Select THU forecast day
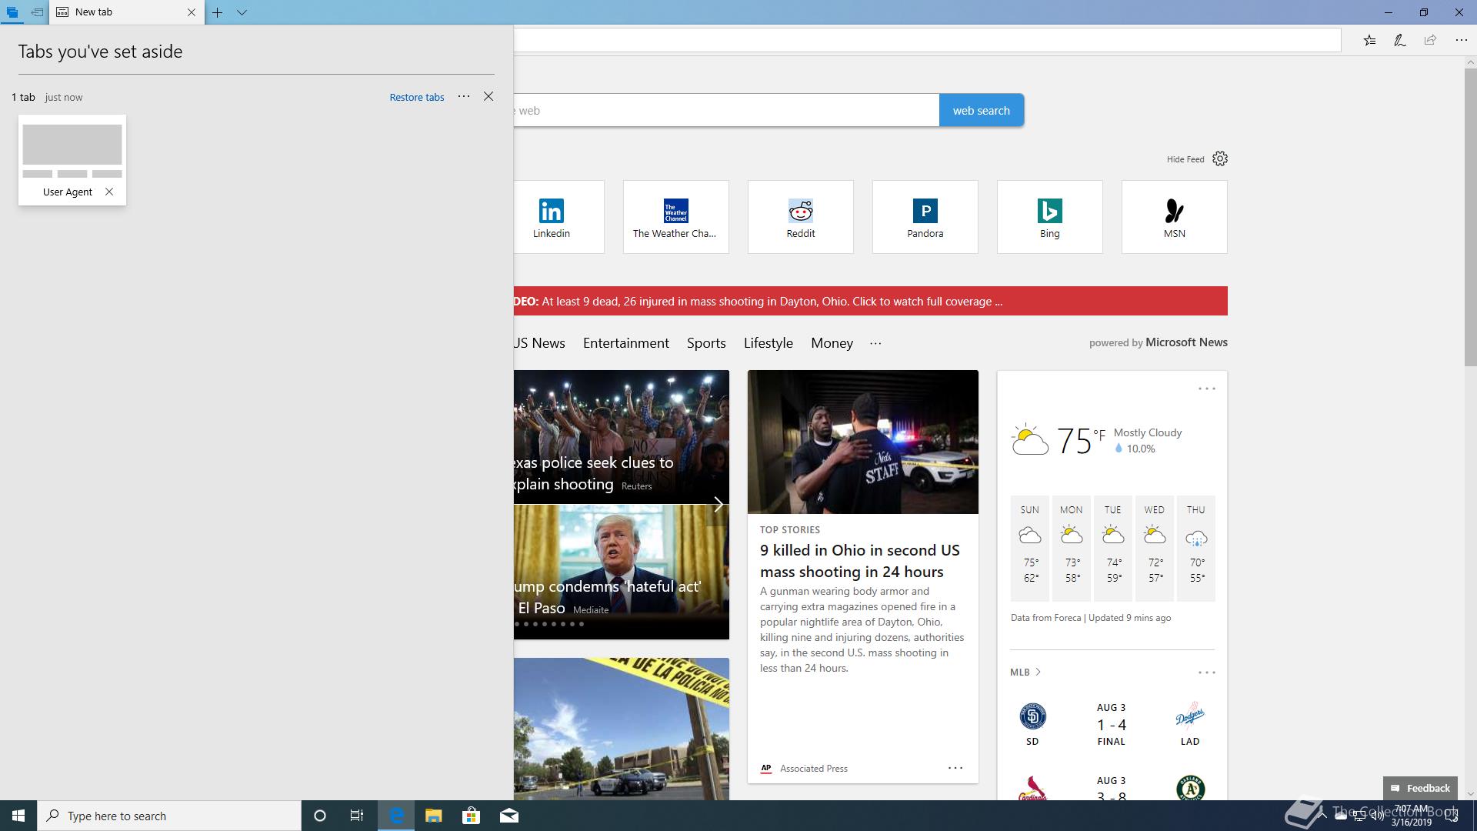This screenshot has width=1477, height=831. pos(1196,548)
